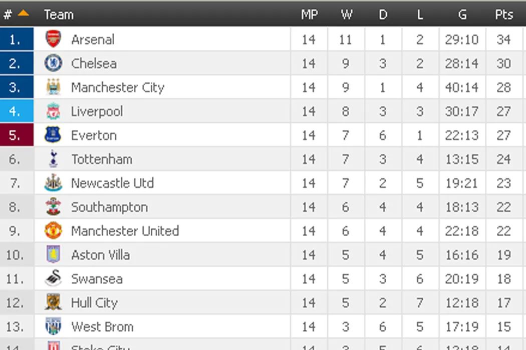The width and height of the screenshot is (526, 350).
Task: Open the Hull City team link
Action: pyautogui.click(x=94, y=303)
